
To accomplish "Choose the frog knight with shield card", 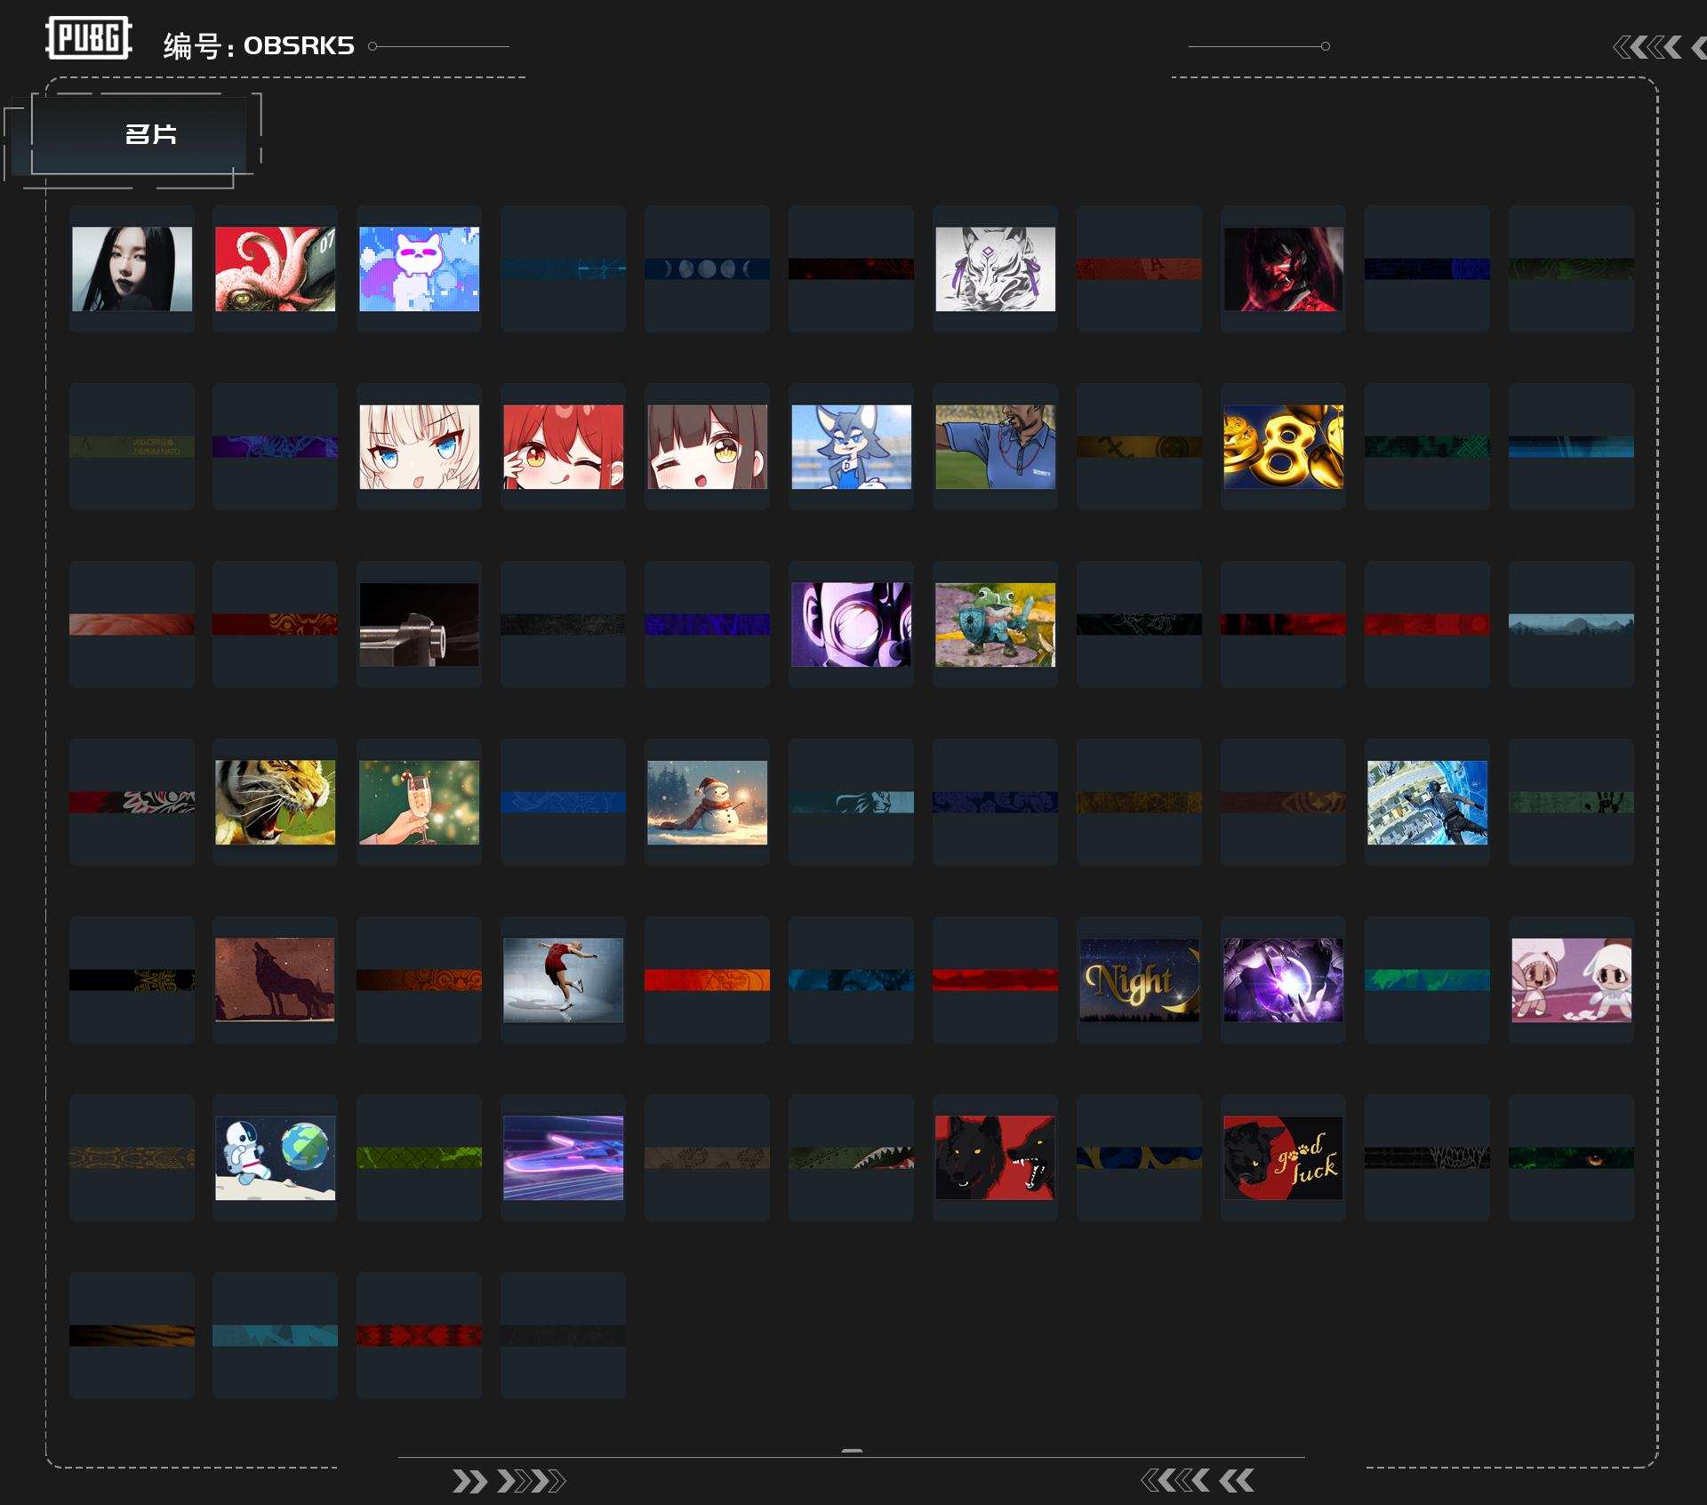I will (996, 624).
